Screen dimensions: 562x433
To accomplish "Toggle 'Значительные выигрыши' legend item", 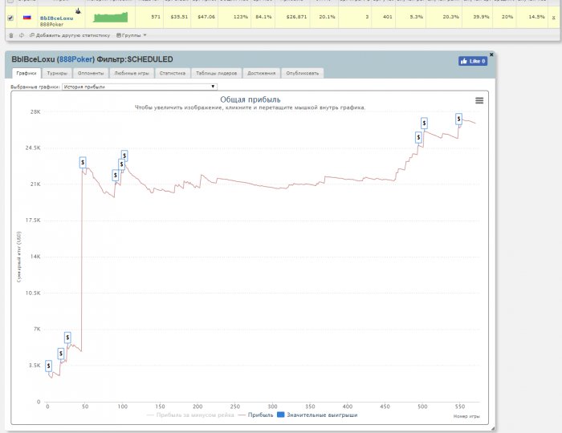I will 317,415.
